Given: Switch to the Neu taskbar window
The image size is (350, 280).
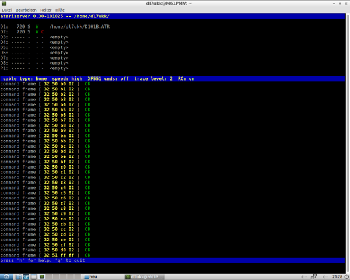Looking at the screenshot, I should tap(90, 277).
